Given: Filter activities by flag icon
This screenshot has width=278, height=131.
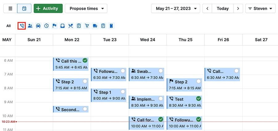Looking at the screenshot, I should click(55, 26).
